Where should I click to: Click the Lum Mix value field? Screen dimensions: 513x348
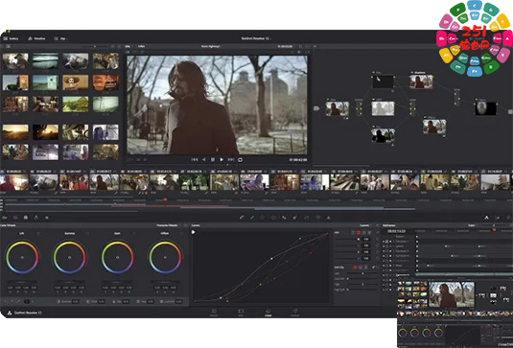pyautogui.click(x=178, y=302)
